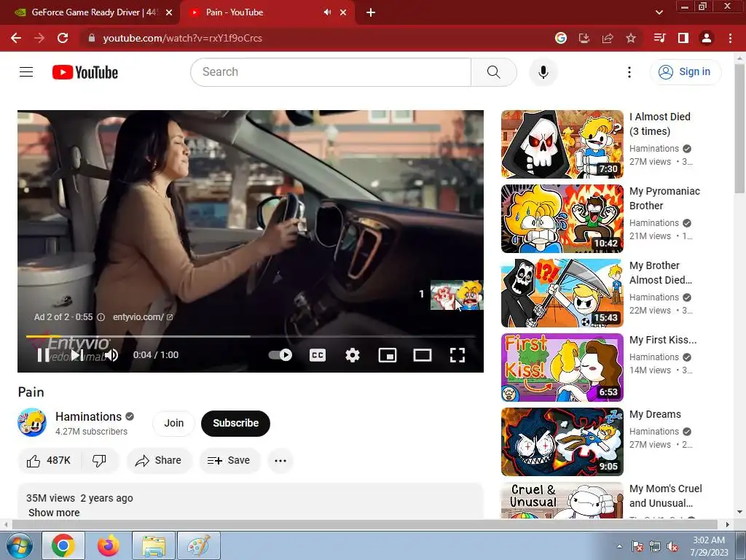Click the search magnifier button
Screen dimensions: 746x560
pos(494,72)
